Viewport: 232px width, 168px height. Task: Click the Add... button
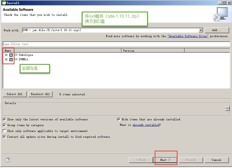(x=217, y=30)
